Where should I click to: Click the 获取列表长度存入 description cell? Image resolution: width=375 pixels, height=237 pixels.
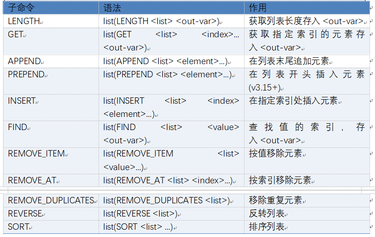tap(307, 21)
